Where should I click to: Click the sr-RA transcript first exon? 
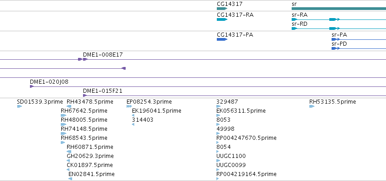294,19
